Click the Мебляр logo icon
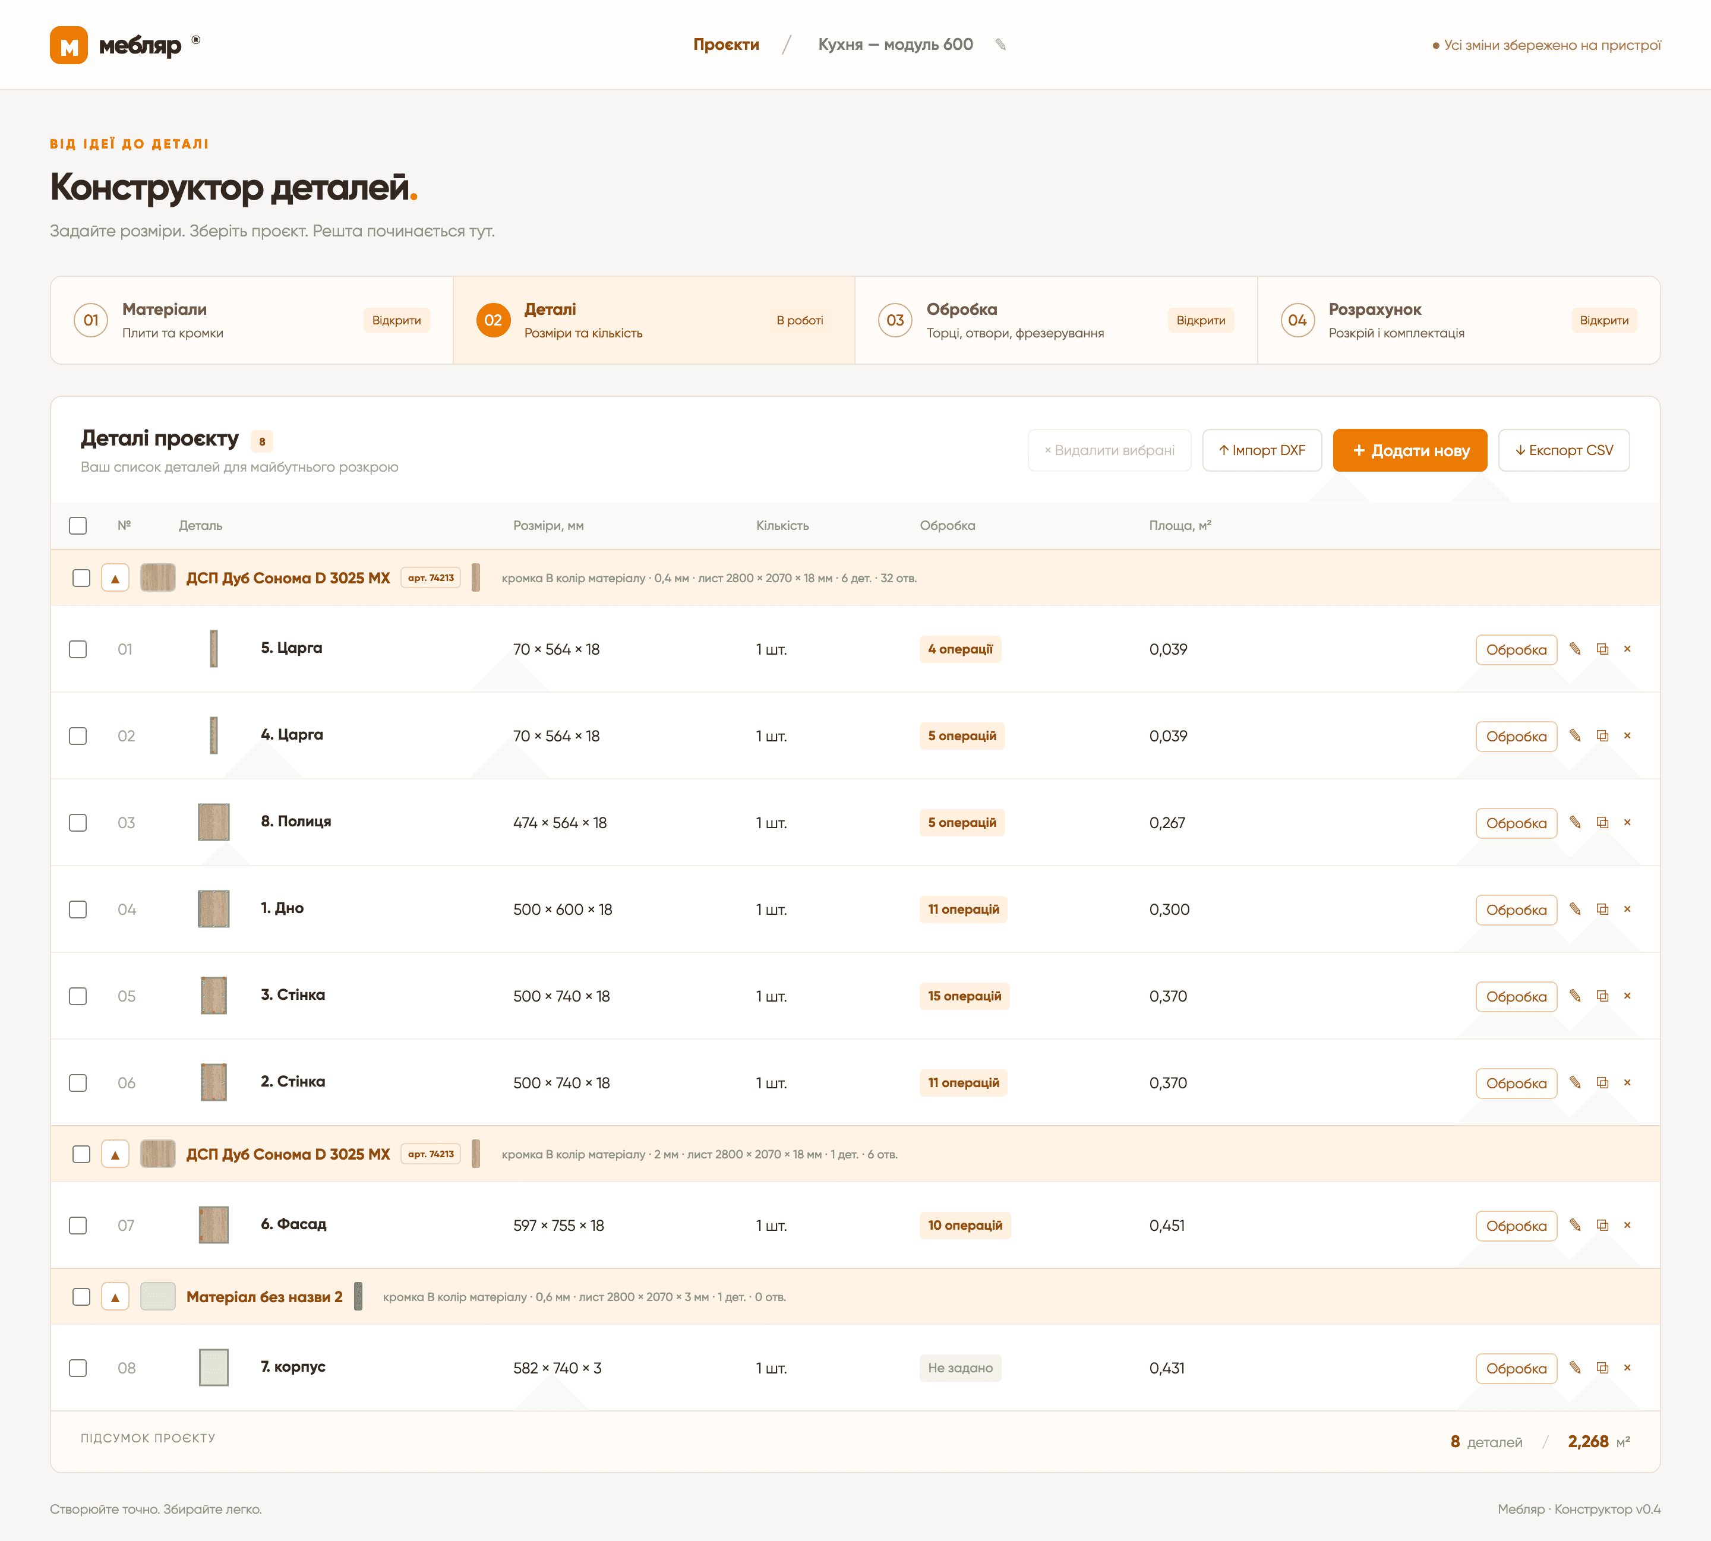This screenshot has width=1711, height=1541. 68,45
